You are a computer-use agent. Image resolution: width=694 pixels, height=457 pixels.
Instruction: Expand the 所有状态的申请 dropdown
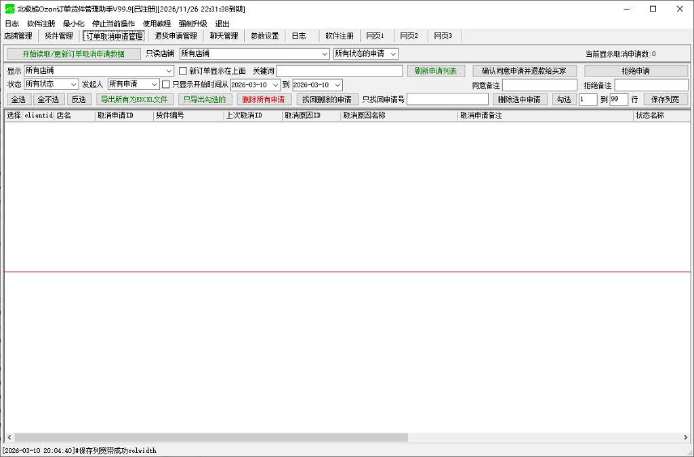point(365,53)
